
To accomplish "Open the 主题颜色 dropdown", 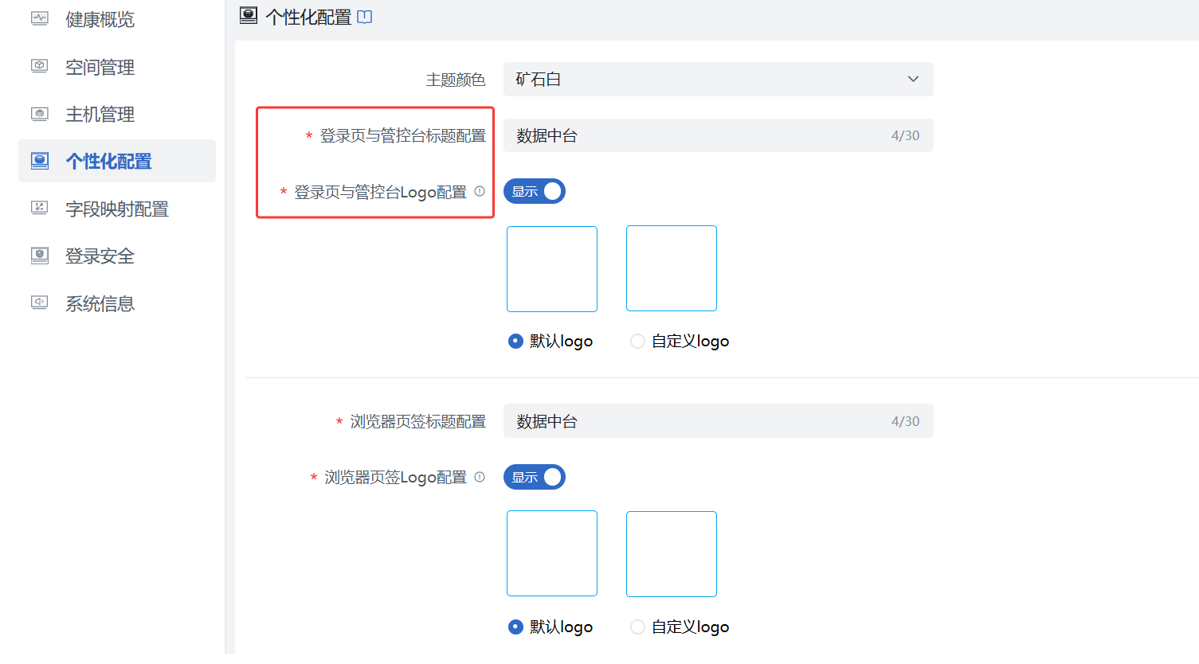I will 717,79.
